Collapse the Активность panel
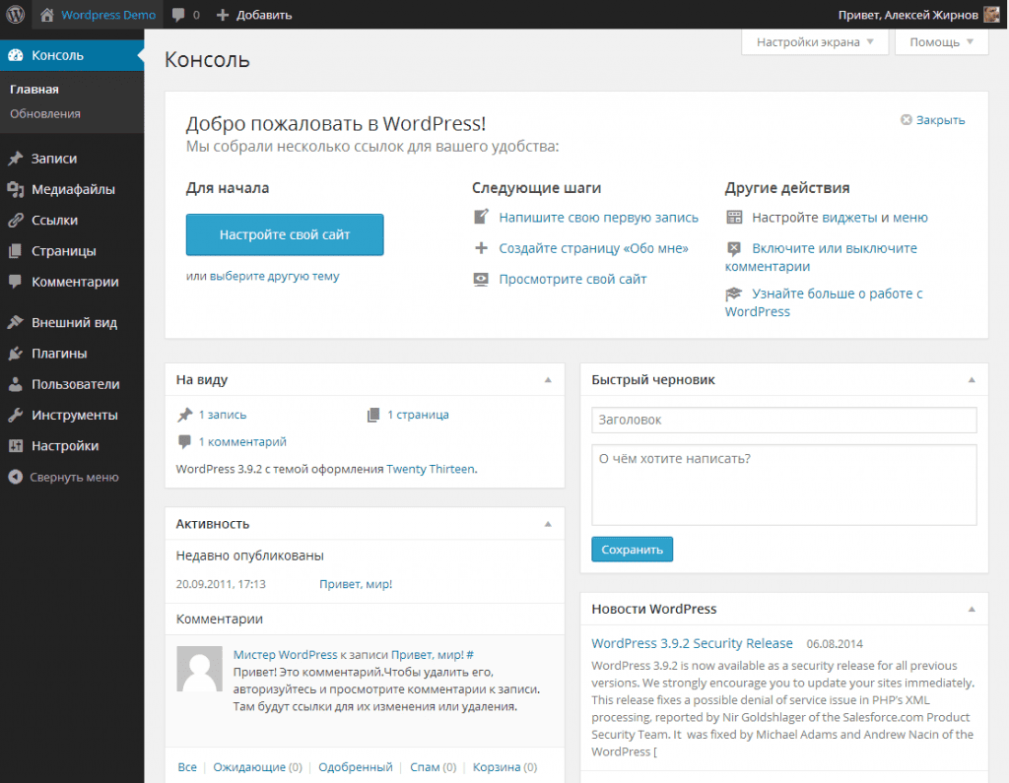The width and height of the screenshot is (1009, 783). (x=548, y=523)
